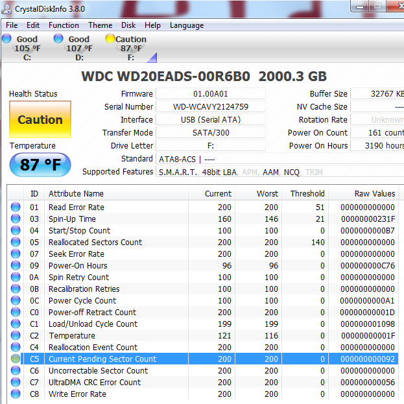Viewport: 404px width, 404px height.
Task: Click the Current column header
Action: (x=212, y=193)
